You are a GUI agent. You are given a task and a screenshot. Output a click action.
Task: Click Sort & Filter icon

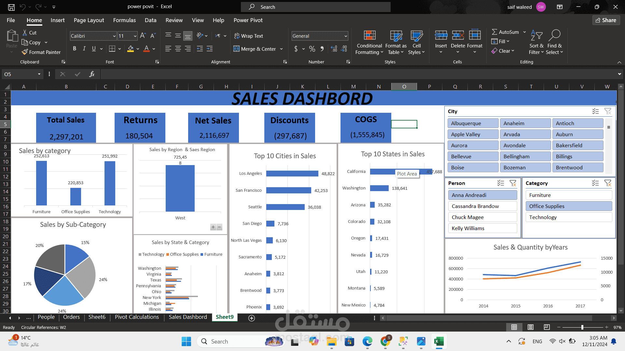coord(536,35)
